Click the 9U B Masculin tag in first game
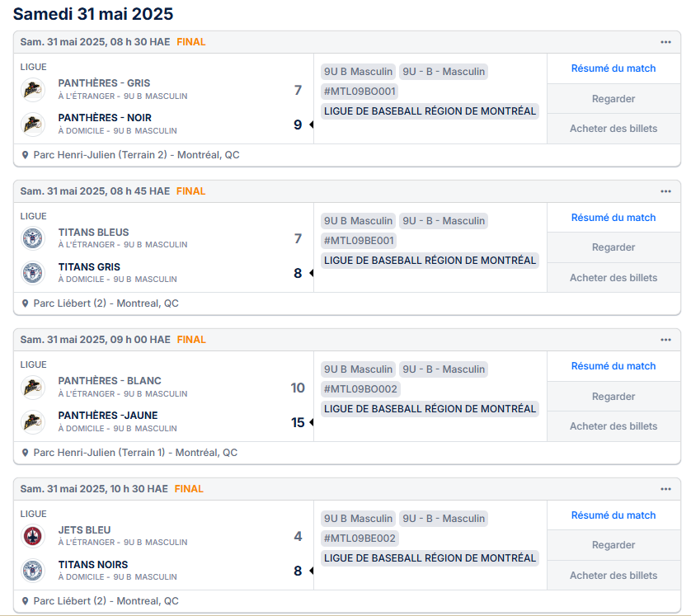 358,72
